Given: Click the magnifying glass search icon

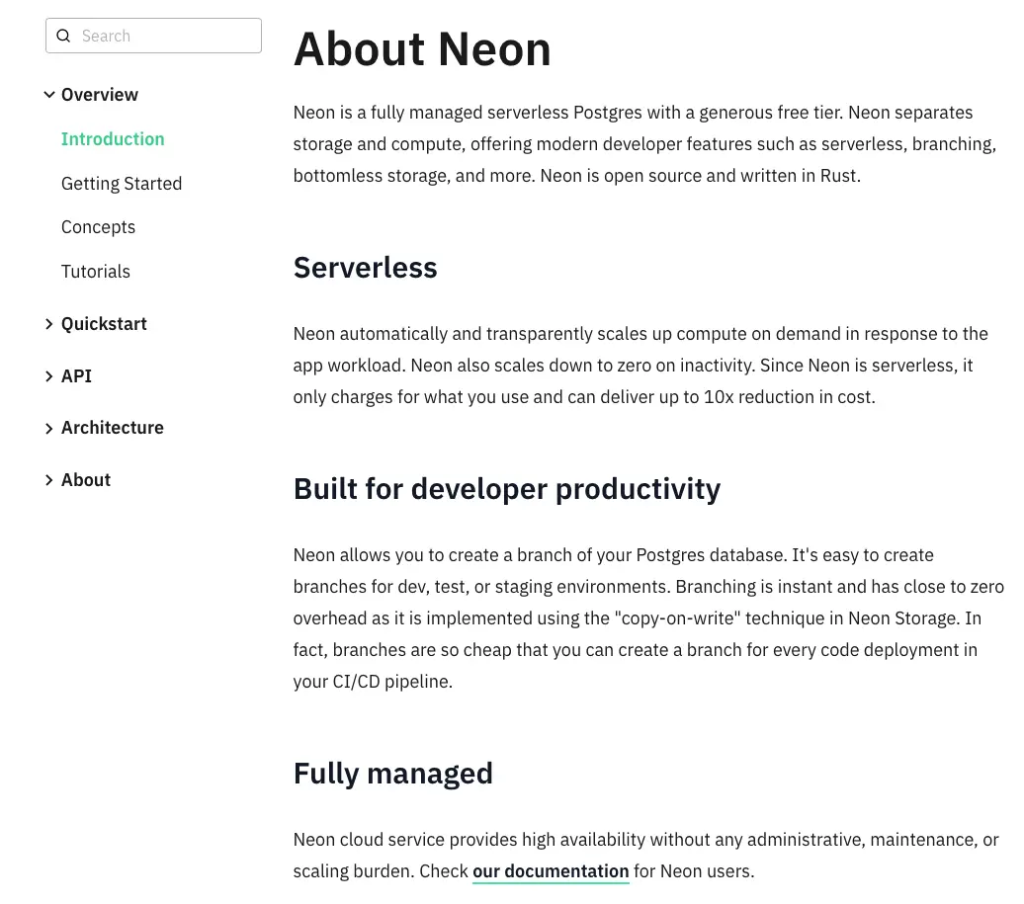Looking at the screenshot, I should 63,37.
